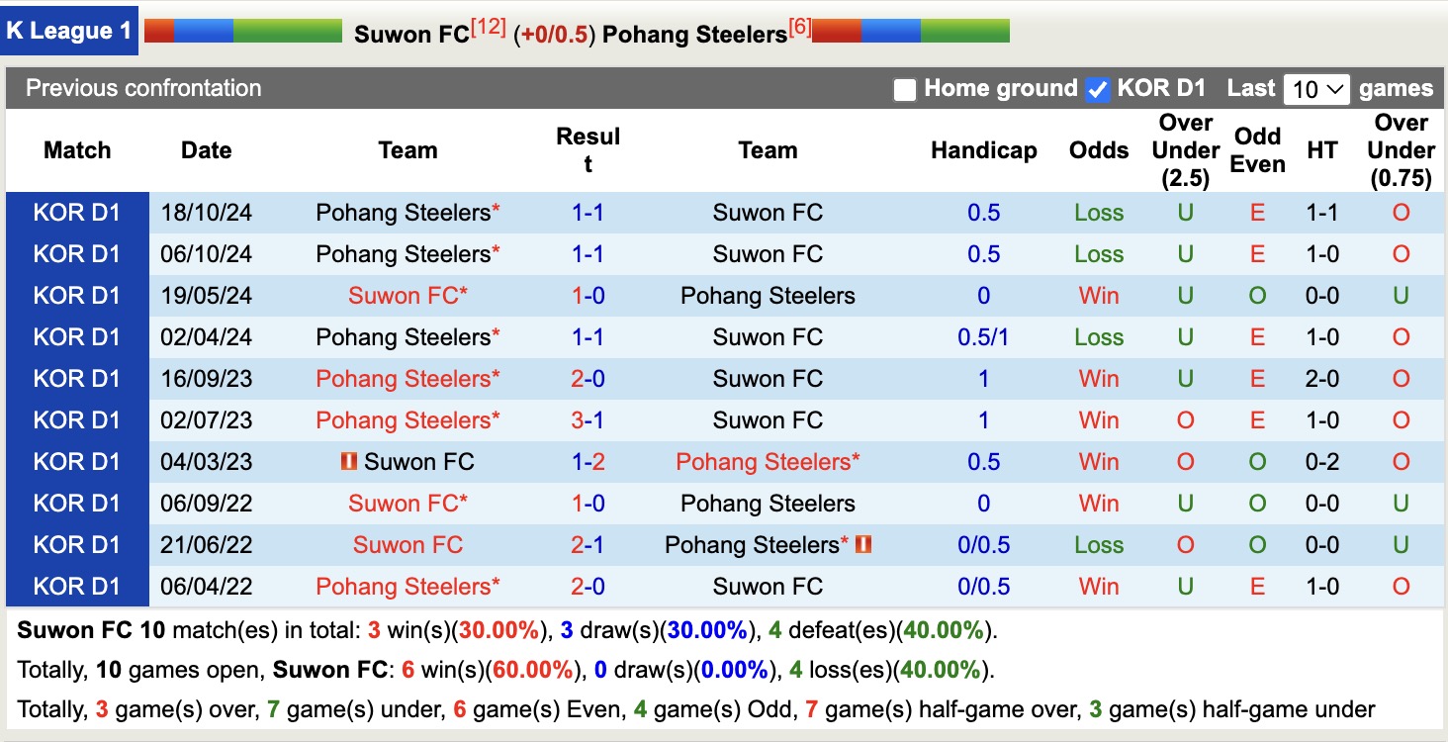Click Pohang Steelers in the 18/10/24 row
Screen dimensions: 1448x742
click(407, 212)
